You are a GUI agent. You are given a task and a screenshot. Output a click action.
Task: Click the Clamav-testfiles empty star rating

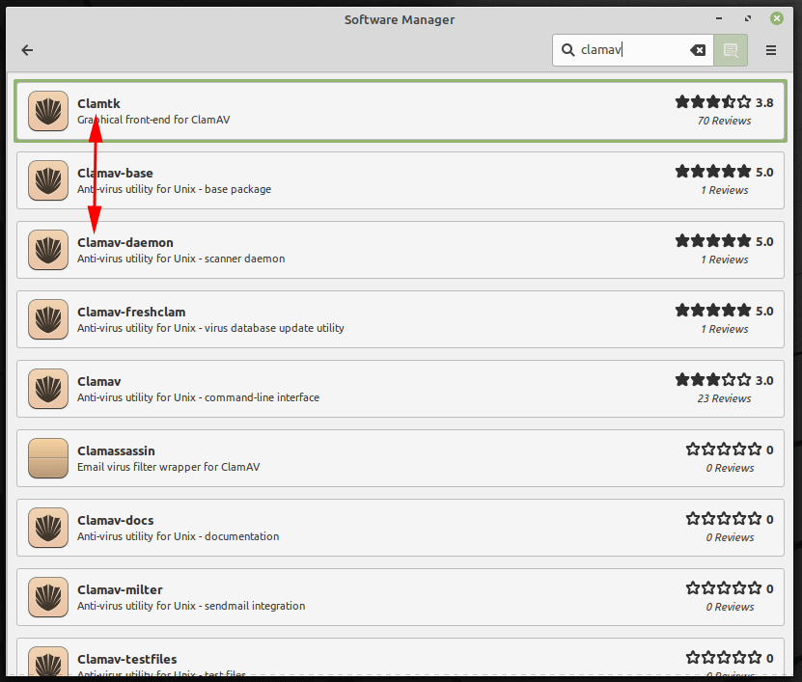(724, 659)
